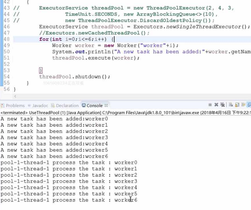Screen dimensions: 251x210
Task: Click console line 'added:worker6'
Action: (x=54, y=156)
